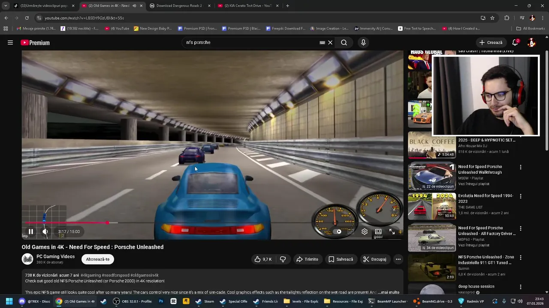The width and height of the screenshot is (549, 308).
Task: Open the All Bookmarks folder
Action: coord(531,29)
